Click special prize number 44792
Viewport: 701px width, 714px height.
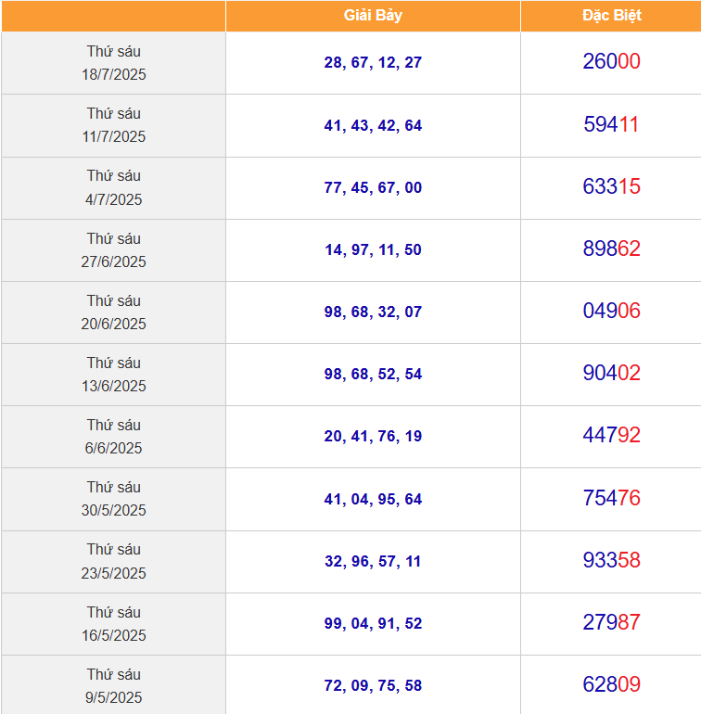(611, 435)
